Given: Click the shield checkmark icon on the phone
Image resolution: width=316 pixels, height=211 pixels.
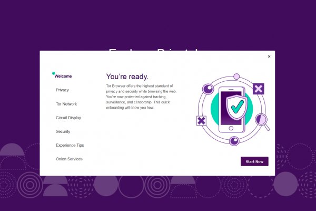Looking at the screenshot, I should click(238, 106).
